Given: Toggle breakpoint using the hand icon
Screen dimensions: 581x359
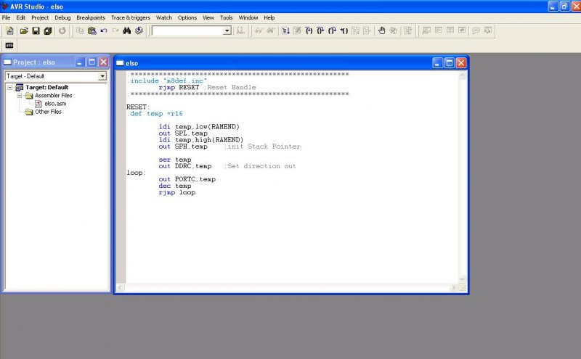Looking at the screenshot, I should [382, 30].
